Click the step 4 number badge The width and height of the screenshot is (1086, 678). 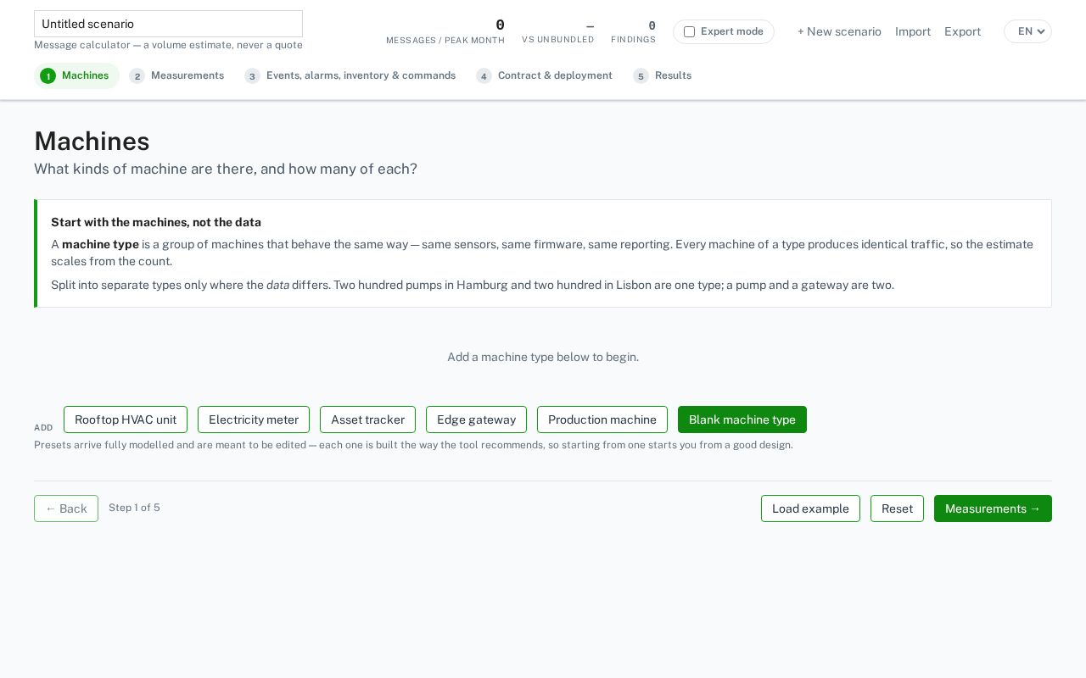[484, 76]
